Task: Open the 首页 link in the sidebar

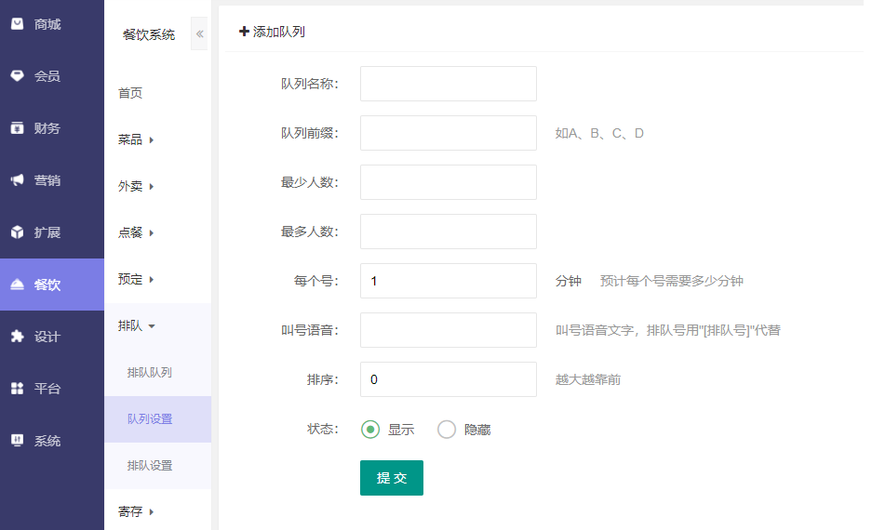Action: (130, 93)
